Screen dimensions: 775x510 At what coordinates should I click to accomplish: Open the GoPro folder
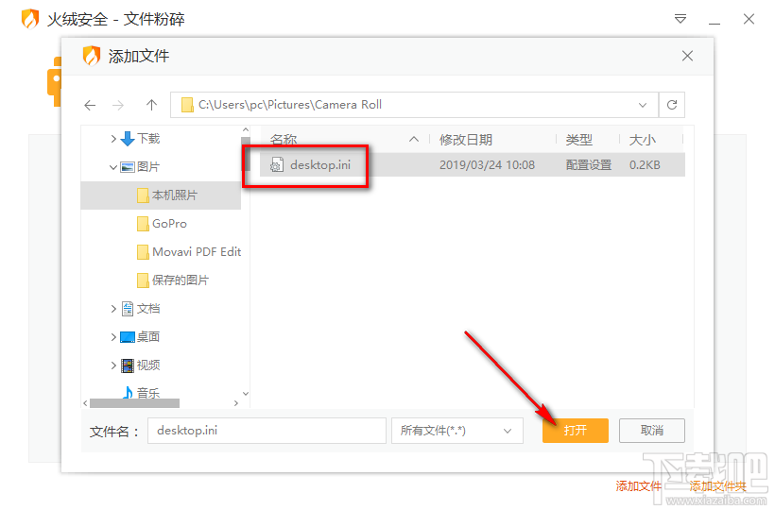pos(169,224)
